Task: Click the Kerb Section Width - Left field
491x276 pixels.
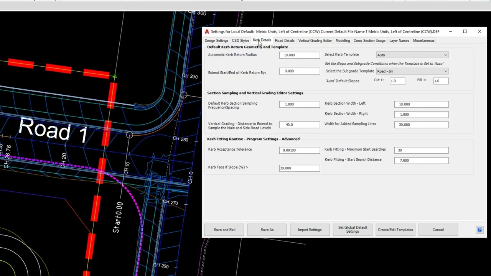Action: (421, 104)
